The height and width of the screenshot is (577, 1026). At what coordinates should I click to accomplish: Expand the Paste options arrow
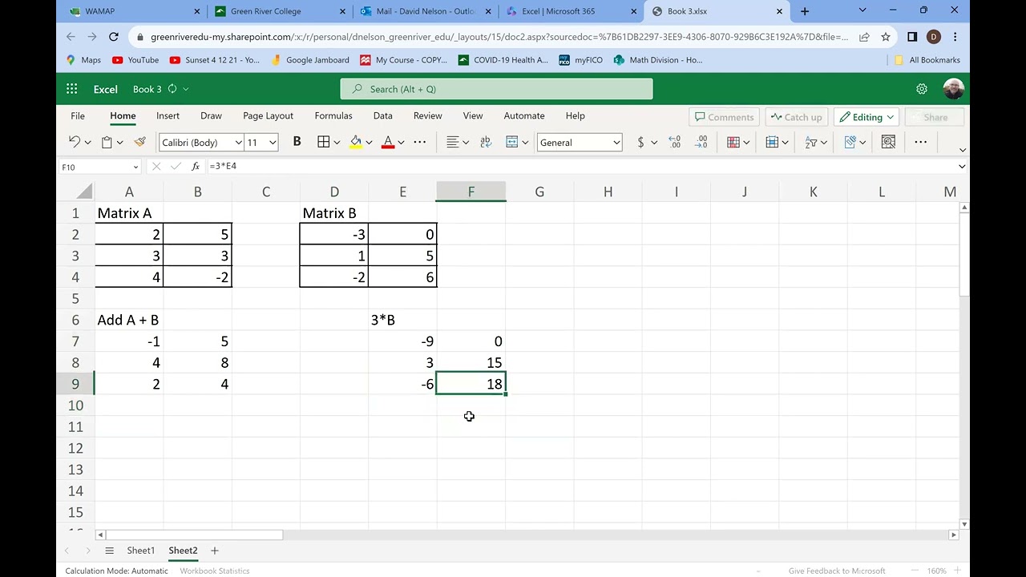point(119,143)
